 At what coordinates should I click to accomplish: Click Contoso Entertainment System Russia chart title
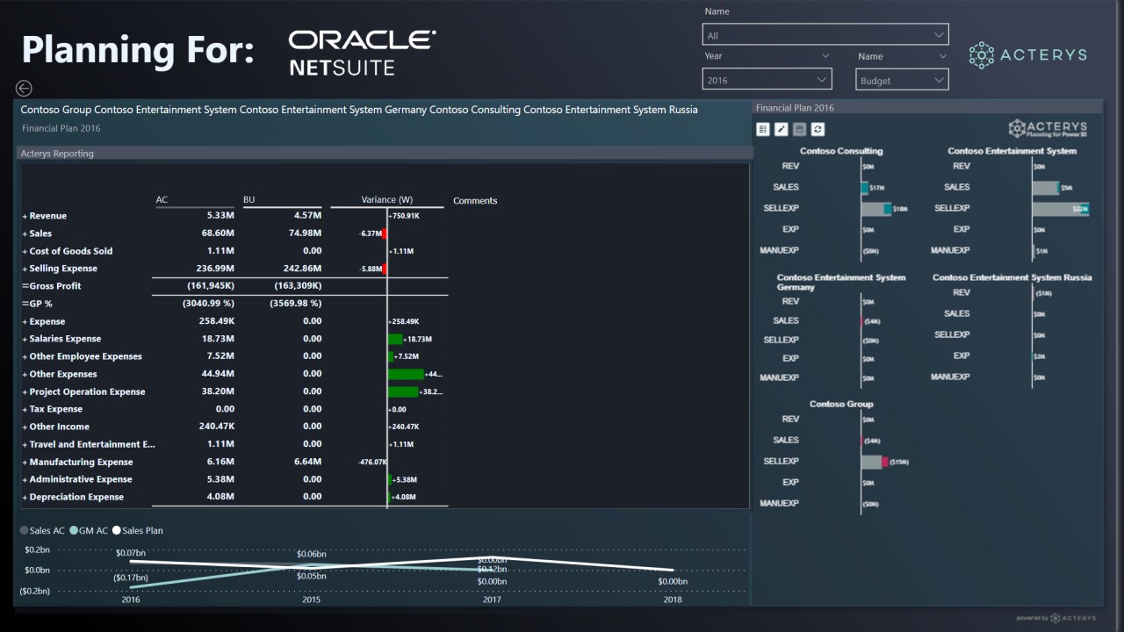tap(1012, 277)
